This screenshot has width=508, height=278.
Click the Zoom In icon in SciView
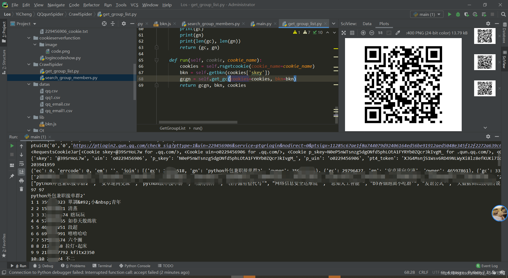pyautogui.click(x=363, y=33)
